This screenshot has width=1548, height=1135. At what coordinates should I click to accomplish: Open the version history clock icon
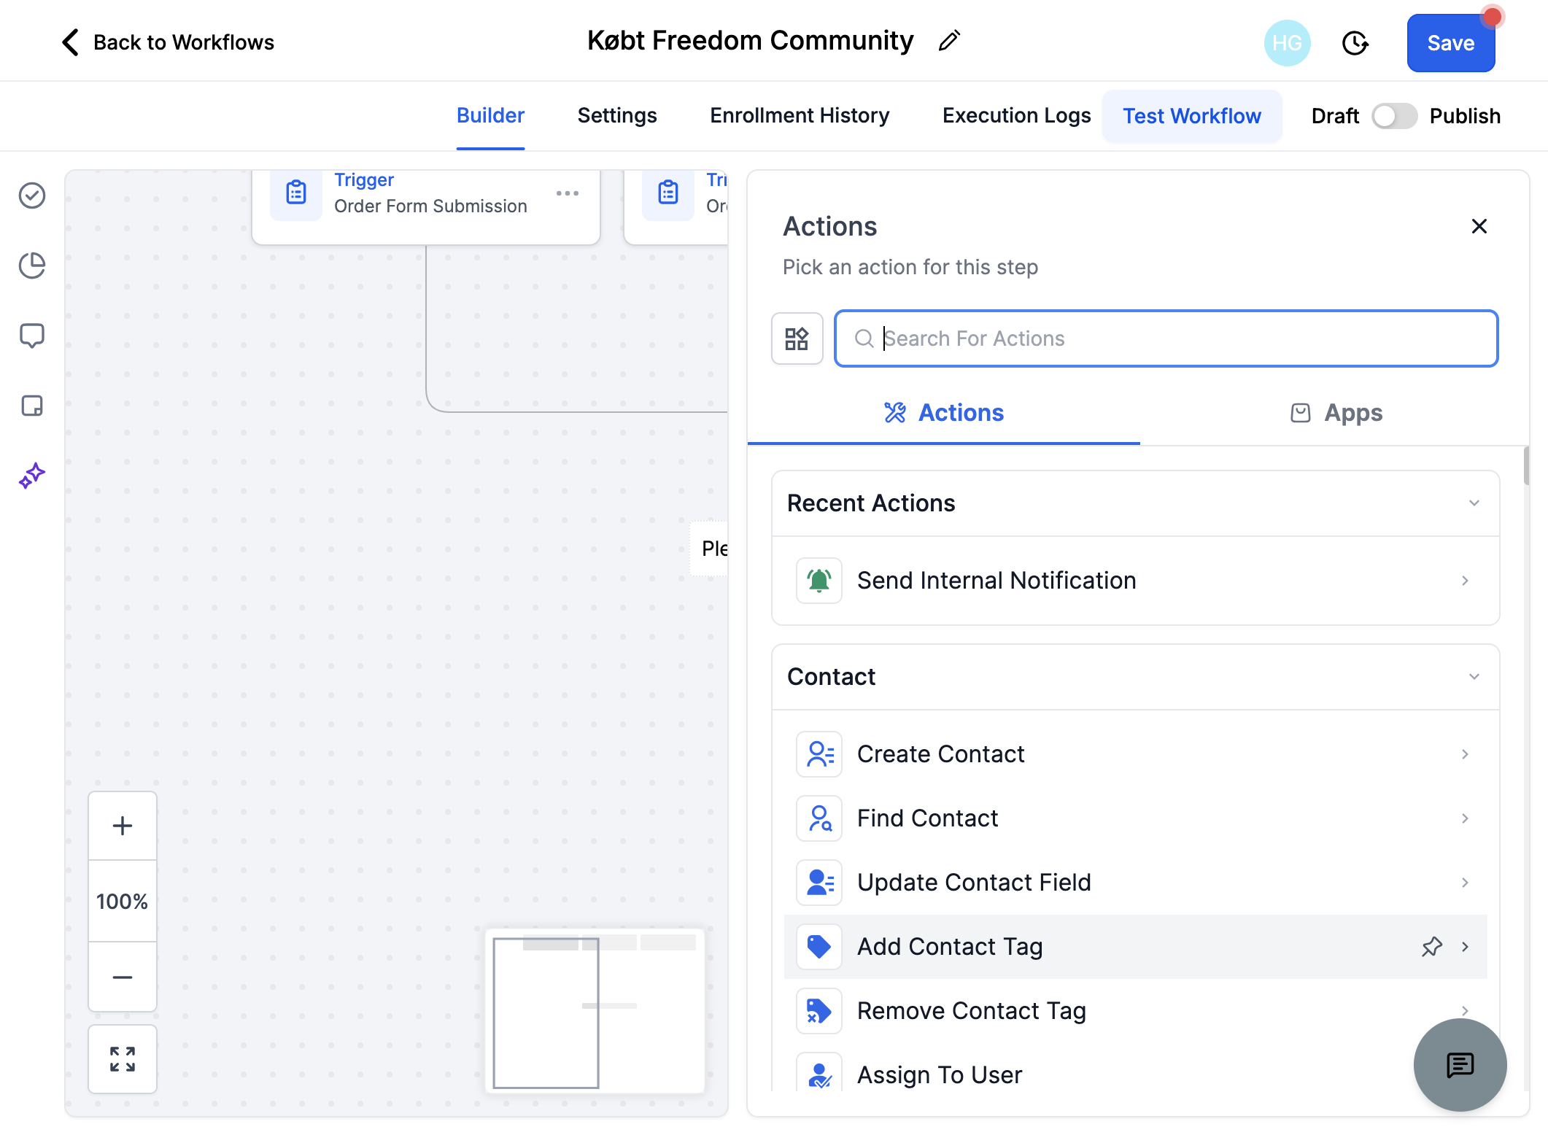click(x=1355, y=43)
